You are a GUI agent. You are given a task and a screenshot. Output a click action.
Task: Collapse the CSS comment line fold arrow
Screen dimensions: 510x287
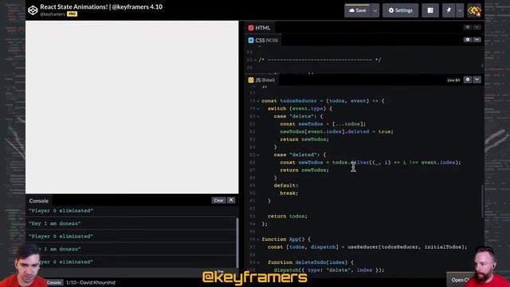(x=255, y=61)
